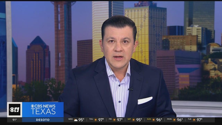Click Thursday's sun icon in the forecast
Screen dimensions: 222x125
96,120
